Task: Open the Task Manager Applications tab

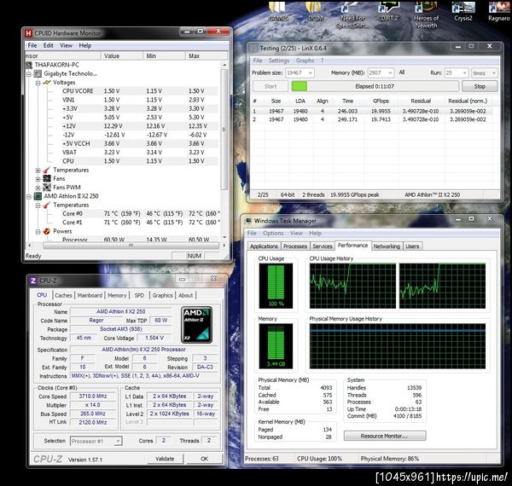Action: (264, 246)
